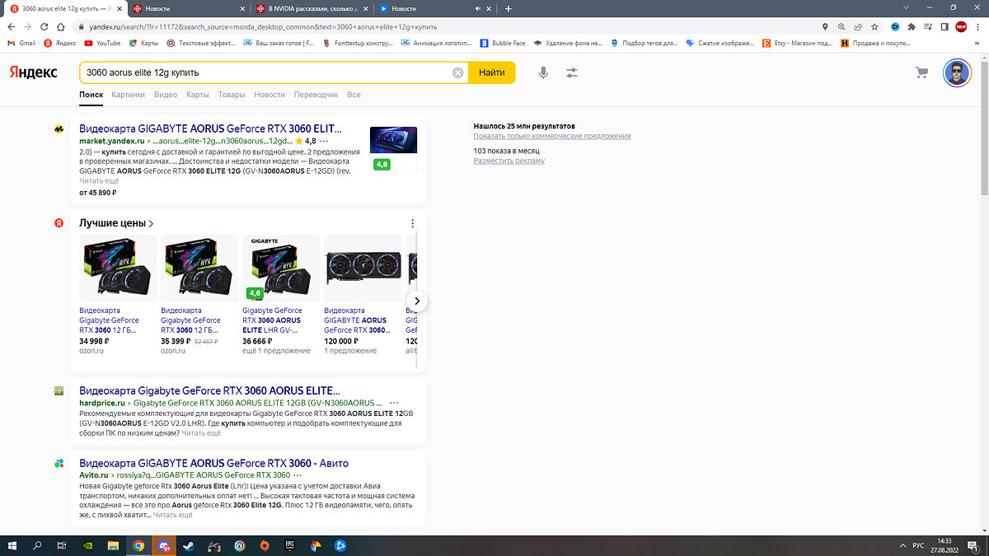Switch to the Картинки search tab
Image resolution: width=989 pixels, height=556 pixels.
pos(128,95)
